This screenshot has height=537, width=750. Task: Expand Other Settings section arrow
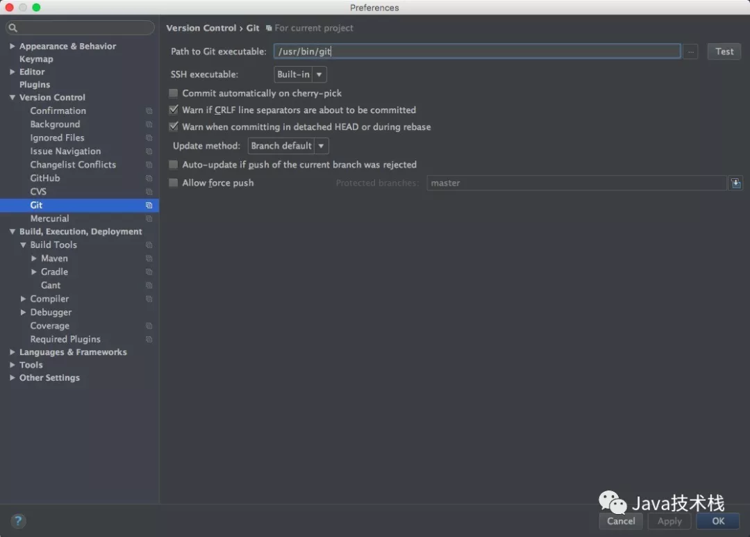(12, 378)
